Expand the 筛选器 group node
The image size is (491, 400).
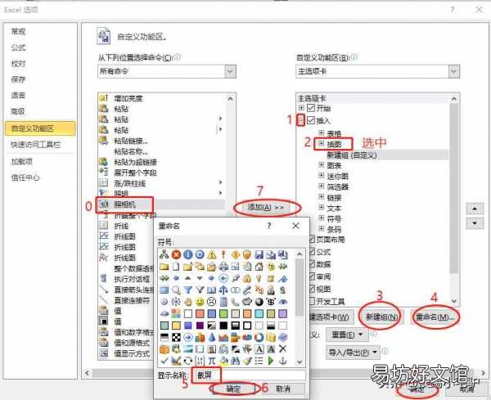pyautogui.click(x=321, y=186)
